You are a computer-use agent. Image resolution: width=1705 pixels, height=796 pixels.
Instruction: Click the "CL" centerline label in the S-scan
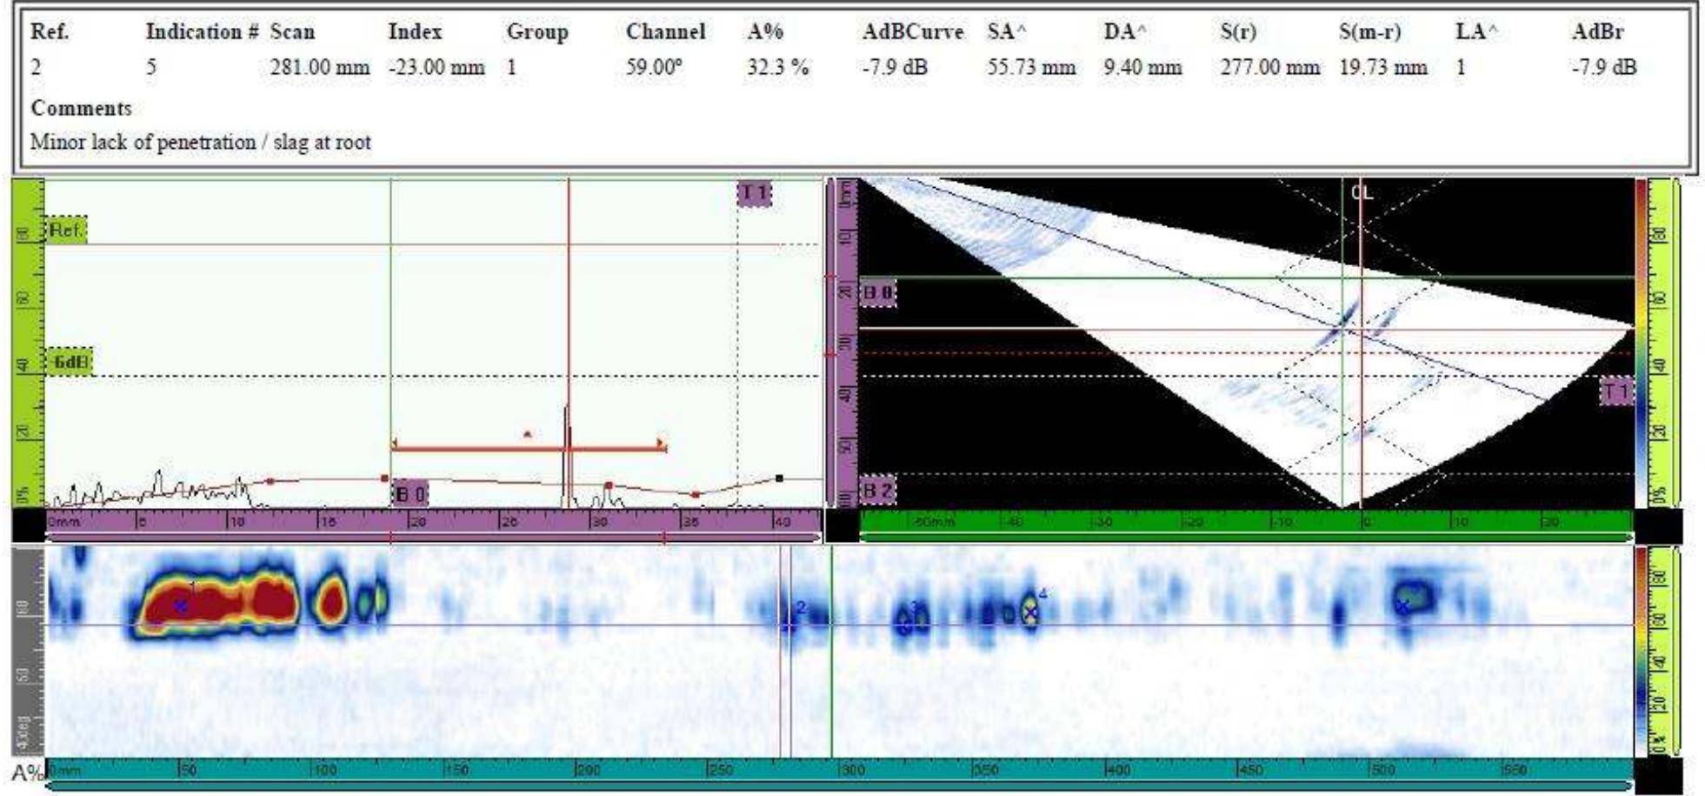pyautogui.click(x=1362, y=192)
